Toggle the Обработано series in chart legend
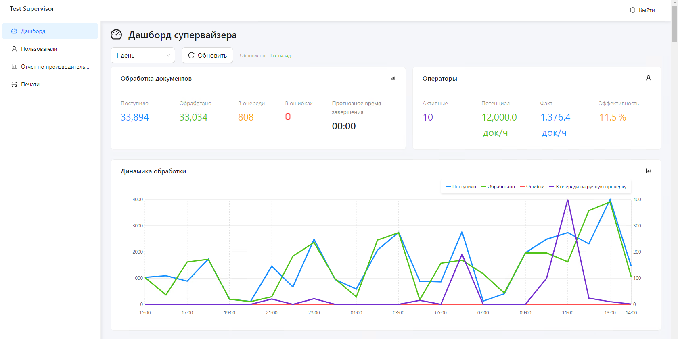The height and width of the screenshot is (339, 678). [498, 187]
